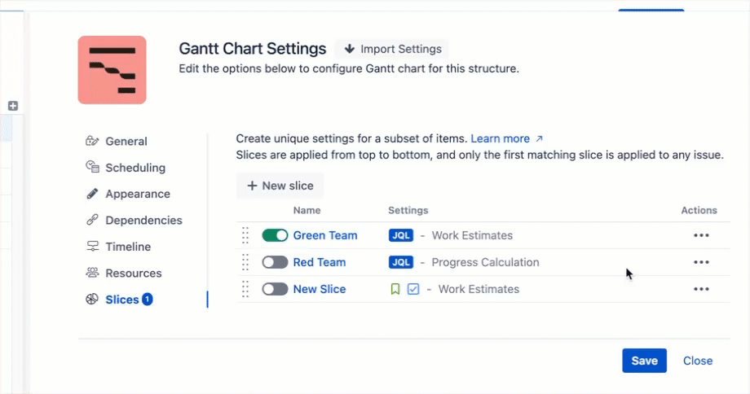This screenshot has width=750, height=394.
Task: Enable the Red Team slice toggle
Action: pyautogui.click(x=275, y=262)
